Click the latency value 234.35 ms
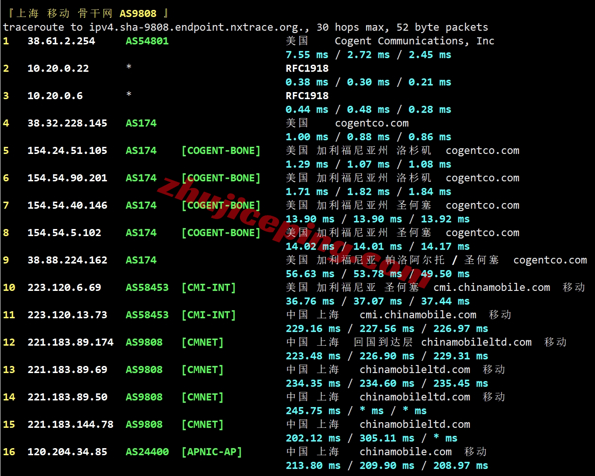The image size is (595, 476). [x=313, y=383]
